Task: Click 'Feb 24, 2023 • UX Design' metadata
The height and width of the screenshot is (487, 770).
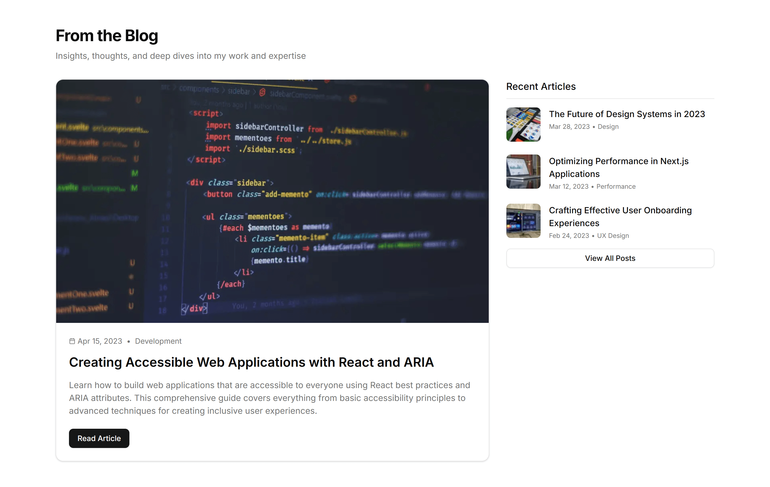Action: coord(589,236)
